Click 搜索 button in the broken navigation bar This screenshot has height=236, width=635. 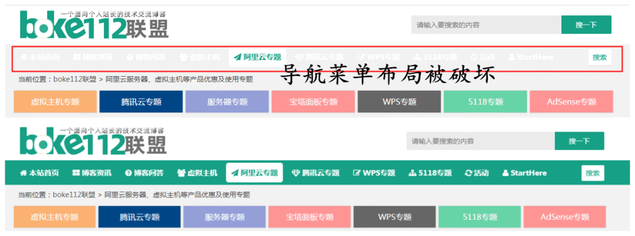(x=600, y=57)
